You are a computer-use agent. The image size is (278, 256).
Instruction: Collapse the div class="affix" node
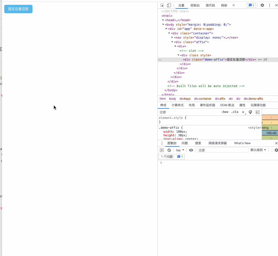172,42
